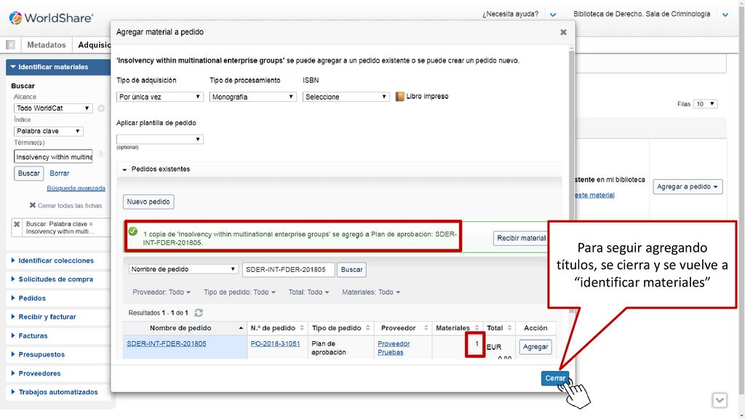The height and width of the screenshot is (419, 745).
Task: Sort by Proveedor column
Action: click(403, 328)
